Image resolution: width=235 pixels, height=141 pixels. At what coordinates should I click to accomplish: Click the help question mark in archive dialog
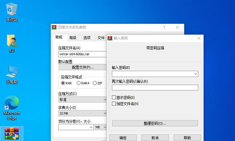point(164,27)
